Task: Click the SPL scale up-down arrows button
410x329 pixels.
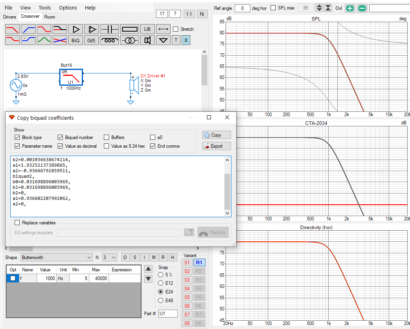Action: click(x=319, y=8)
